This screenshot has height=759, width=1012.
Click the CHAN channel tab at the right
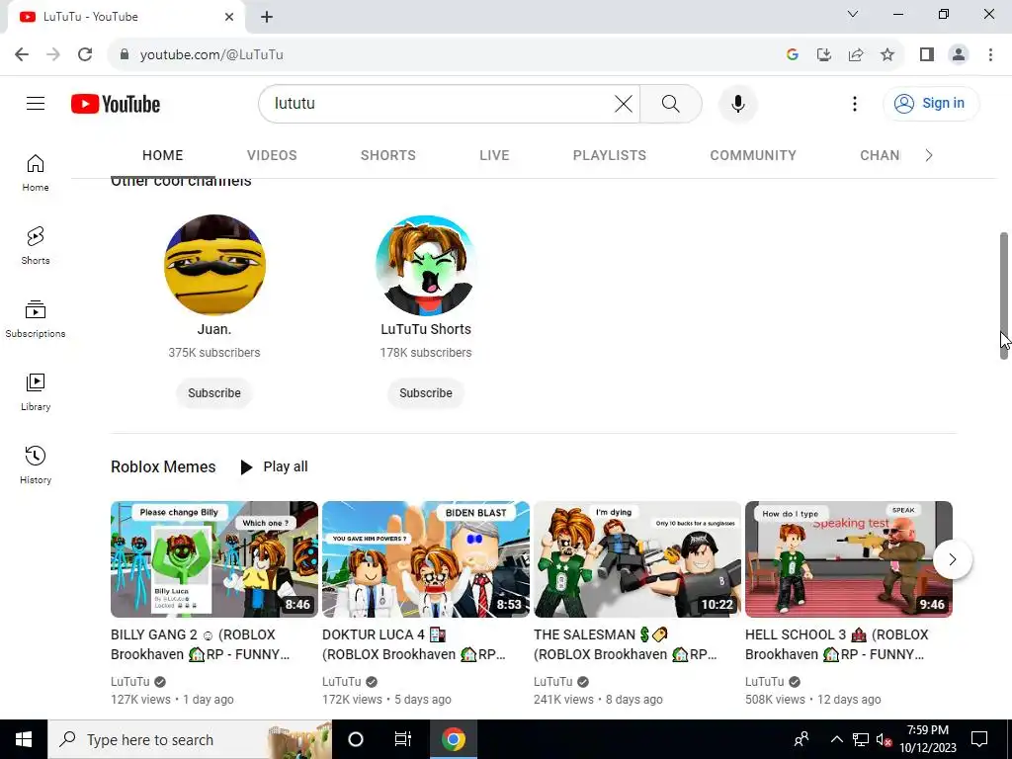[x=880, y=155]
